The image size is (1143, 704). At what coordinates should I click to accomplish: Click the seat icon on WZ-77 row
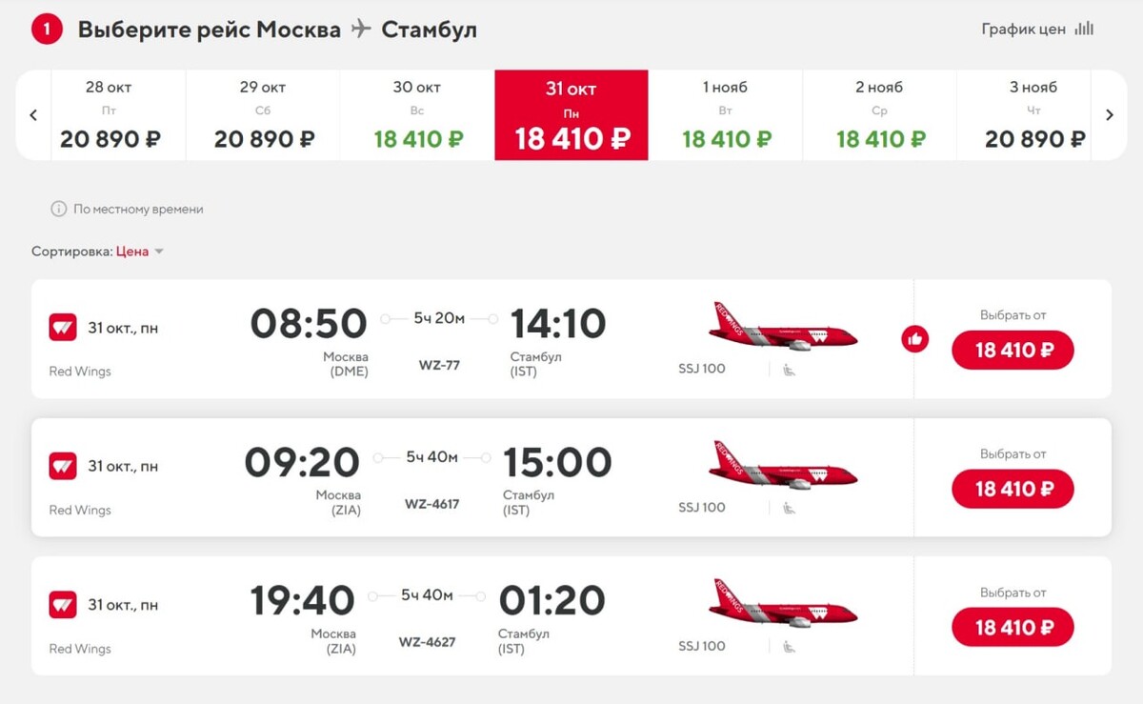tap(789, 370)
